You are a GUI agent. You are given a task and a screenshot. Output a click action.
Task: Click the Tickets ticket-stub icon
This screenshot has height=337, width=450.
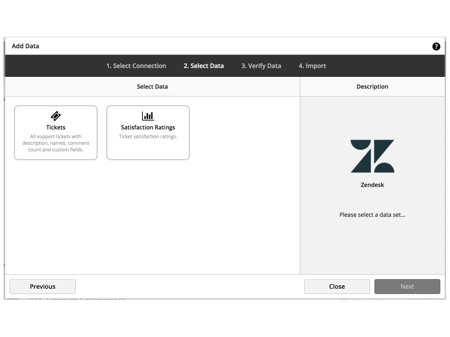pos(56,116)
